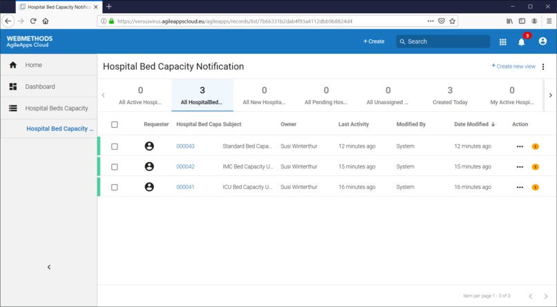Click requester avatar for record 000041
Image resolution: width=557 pixels, height=307 pixels.
[x=149, y=187]
